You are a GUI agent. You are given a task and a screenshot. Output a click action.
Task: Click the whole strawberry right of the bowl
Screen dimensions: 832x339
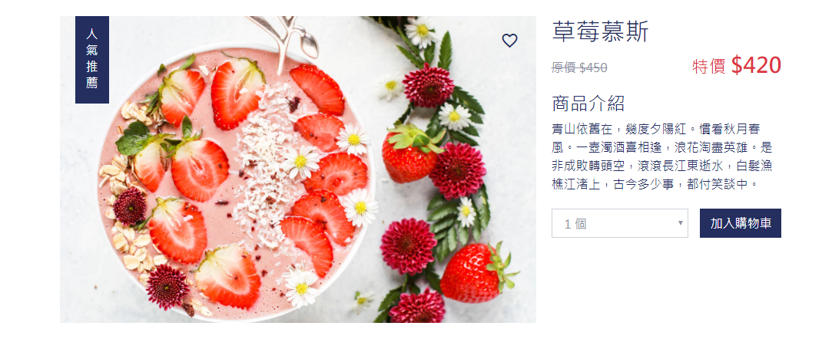411,154
